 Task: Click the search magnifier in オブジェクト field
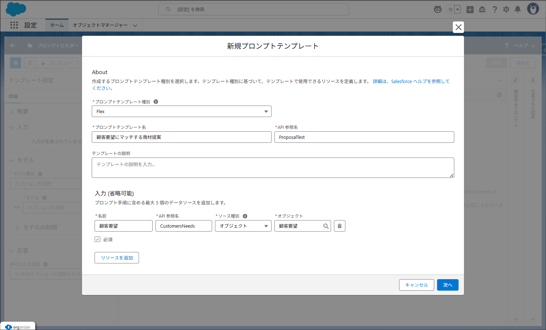tap(326, 226)
